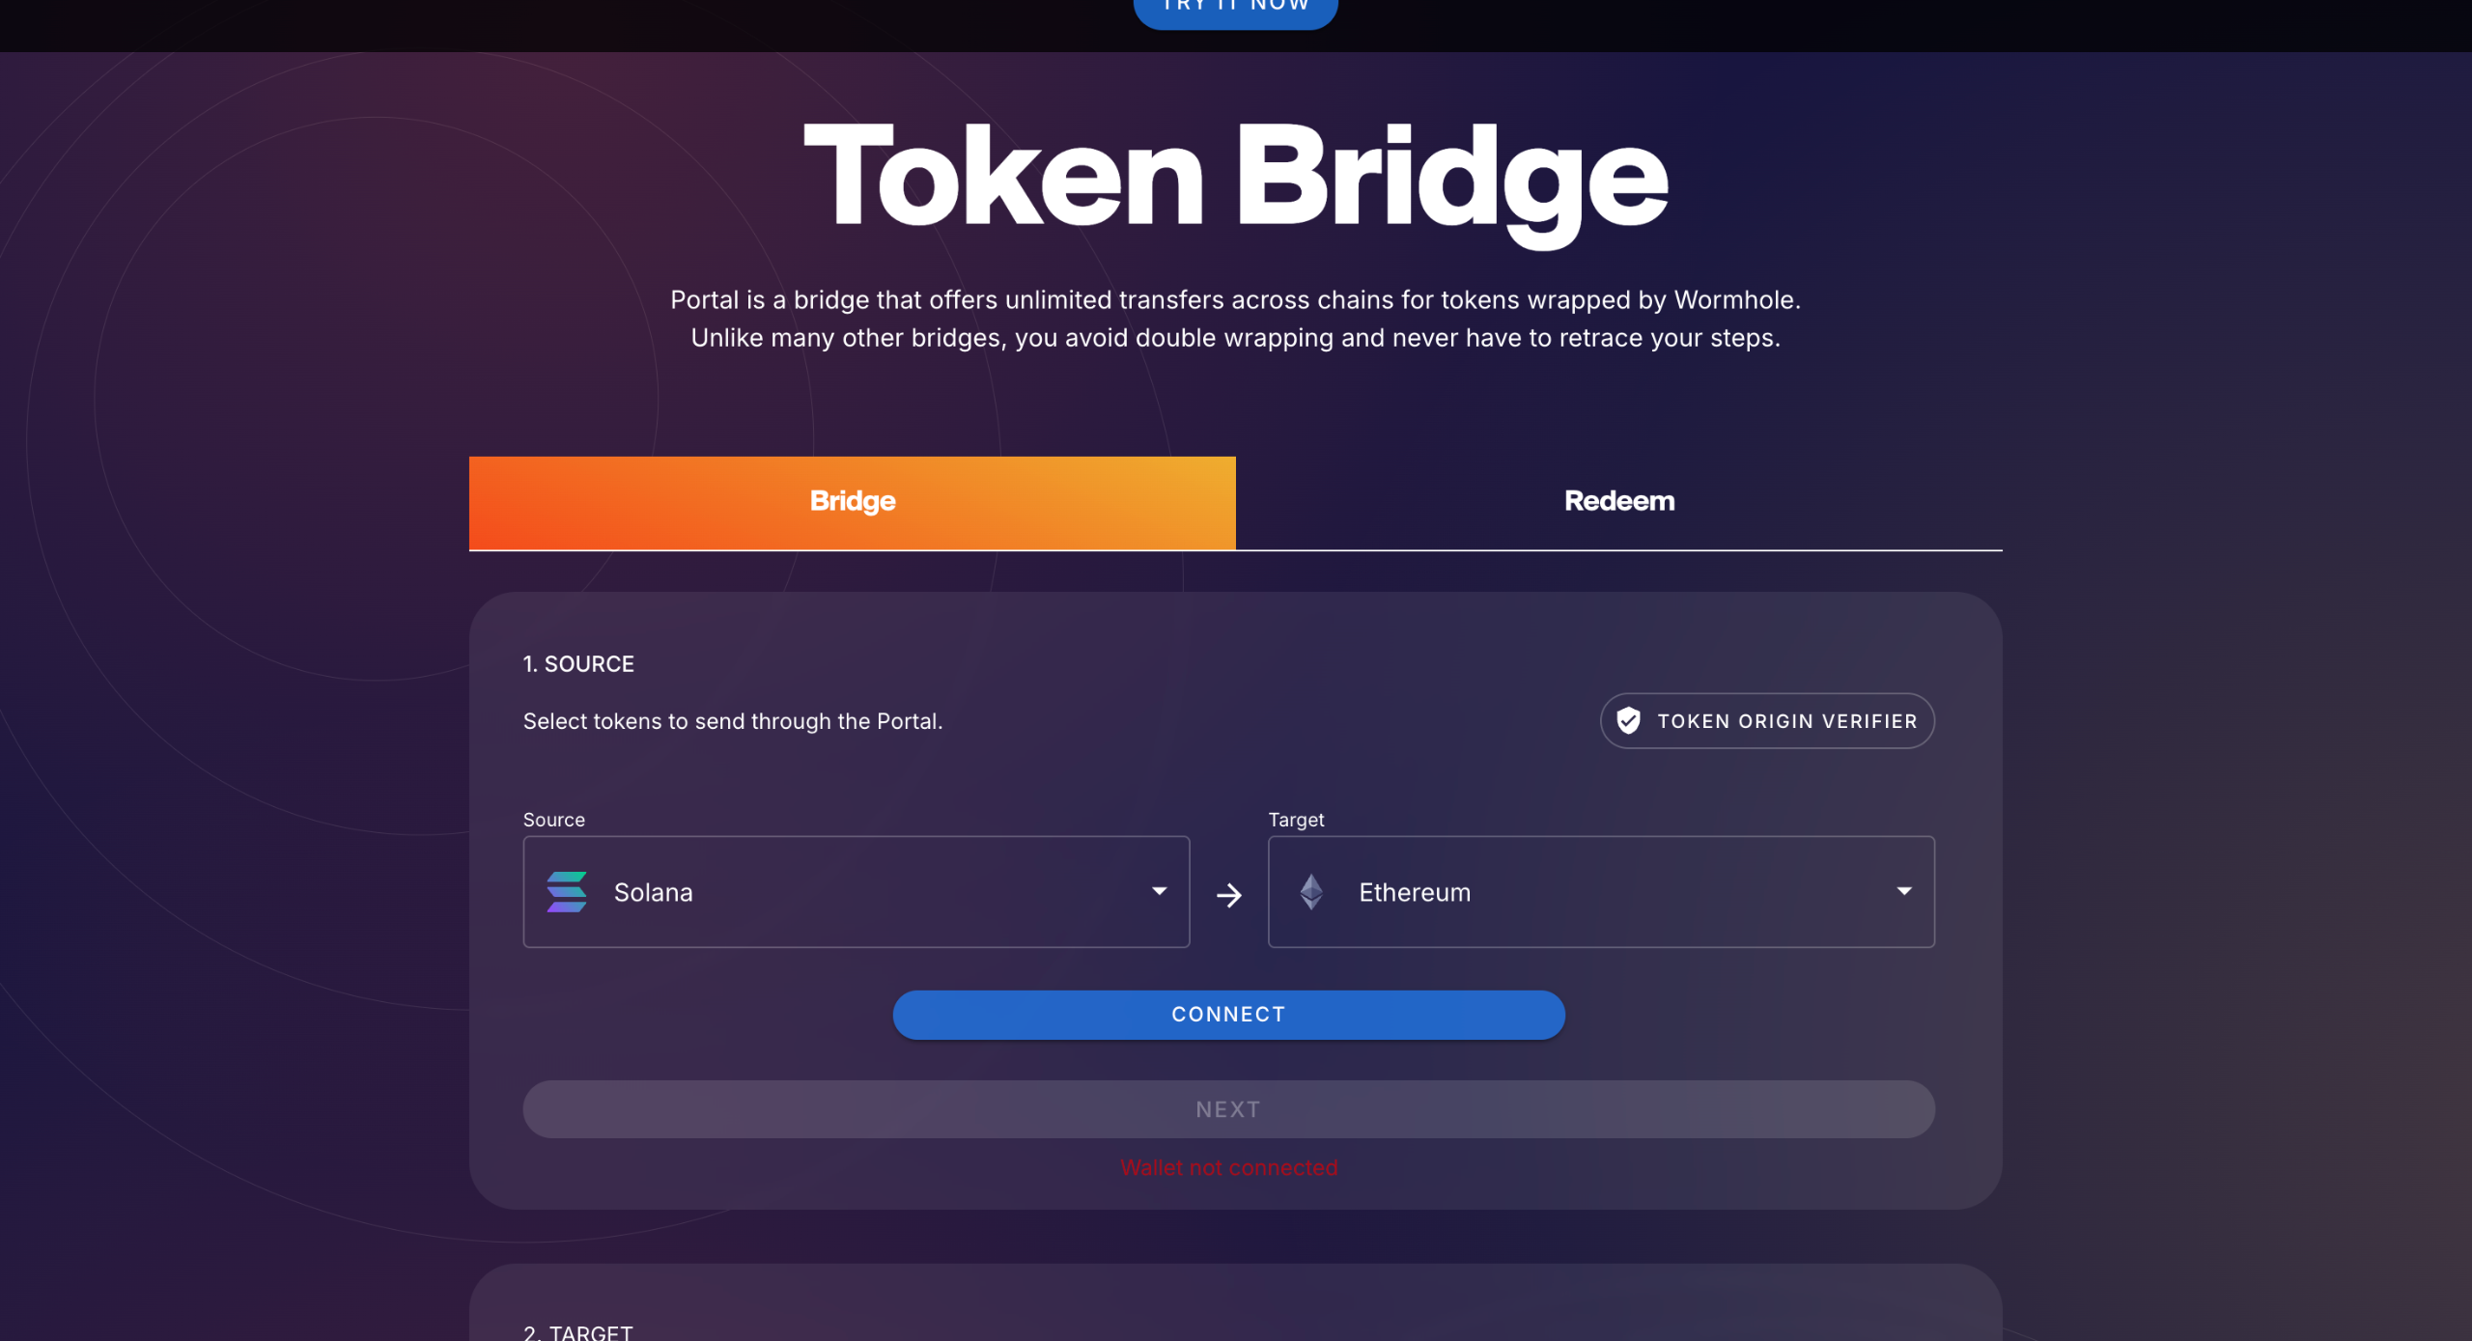Screen dimensions: 2472x1341
Task: Open the Redeem tab
Action: coord(1618,502)
